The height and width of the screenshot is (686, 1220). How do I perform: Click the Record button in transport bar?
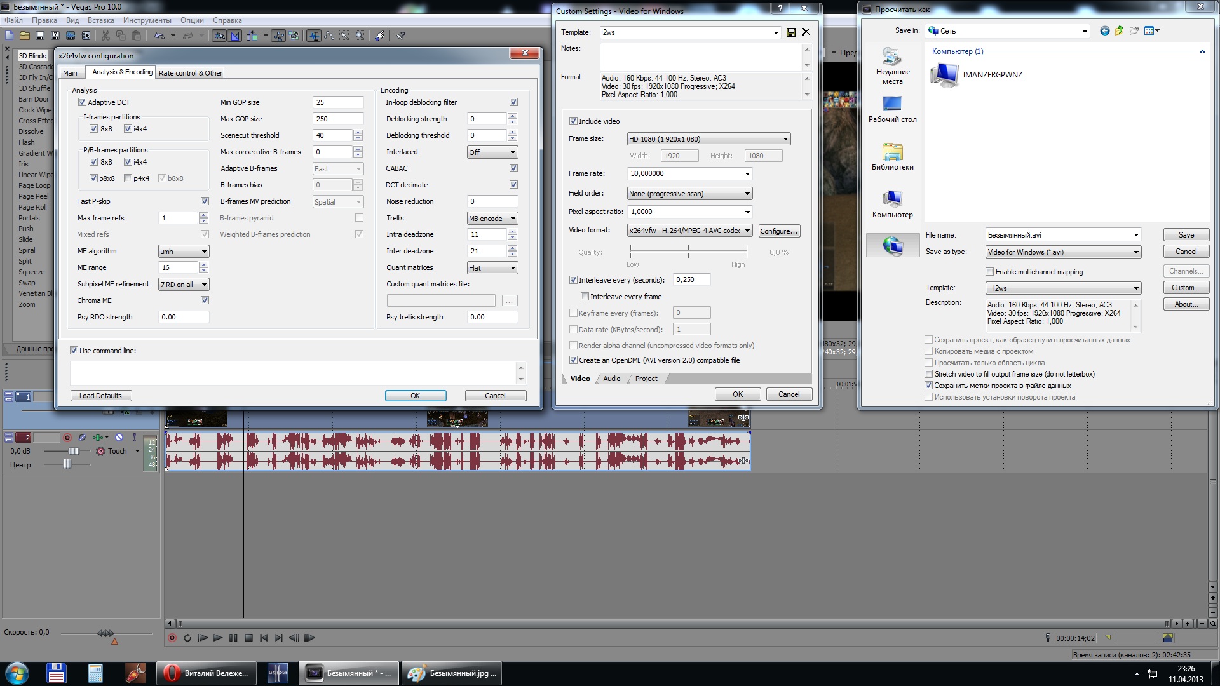tap(172, 638)
